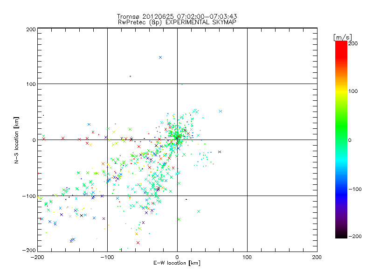This screenshot has height=280, width=373.
Task: Click the colorbar tick label "0"
Action: (x=350, y=140)
